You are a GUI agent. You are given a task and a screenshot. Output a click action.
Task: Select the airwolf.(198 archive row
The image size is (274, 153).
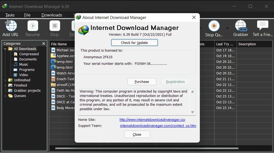pyautogui.click(x=65, y=85)
